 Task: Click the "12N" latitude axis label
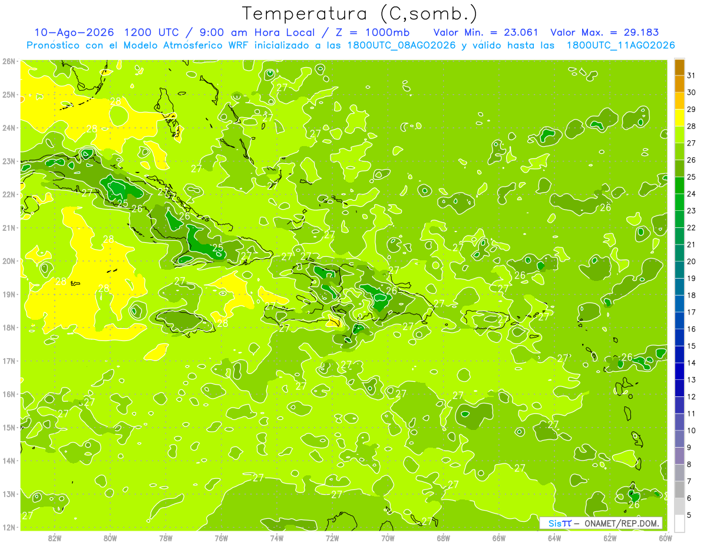[x=9, y=527]
